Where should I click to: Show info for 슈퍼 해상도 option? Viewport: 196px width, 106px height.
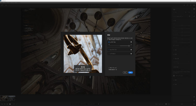click(x=131, y=54)
